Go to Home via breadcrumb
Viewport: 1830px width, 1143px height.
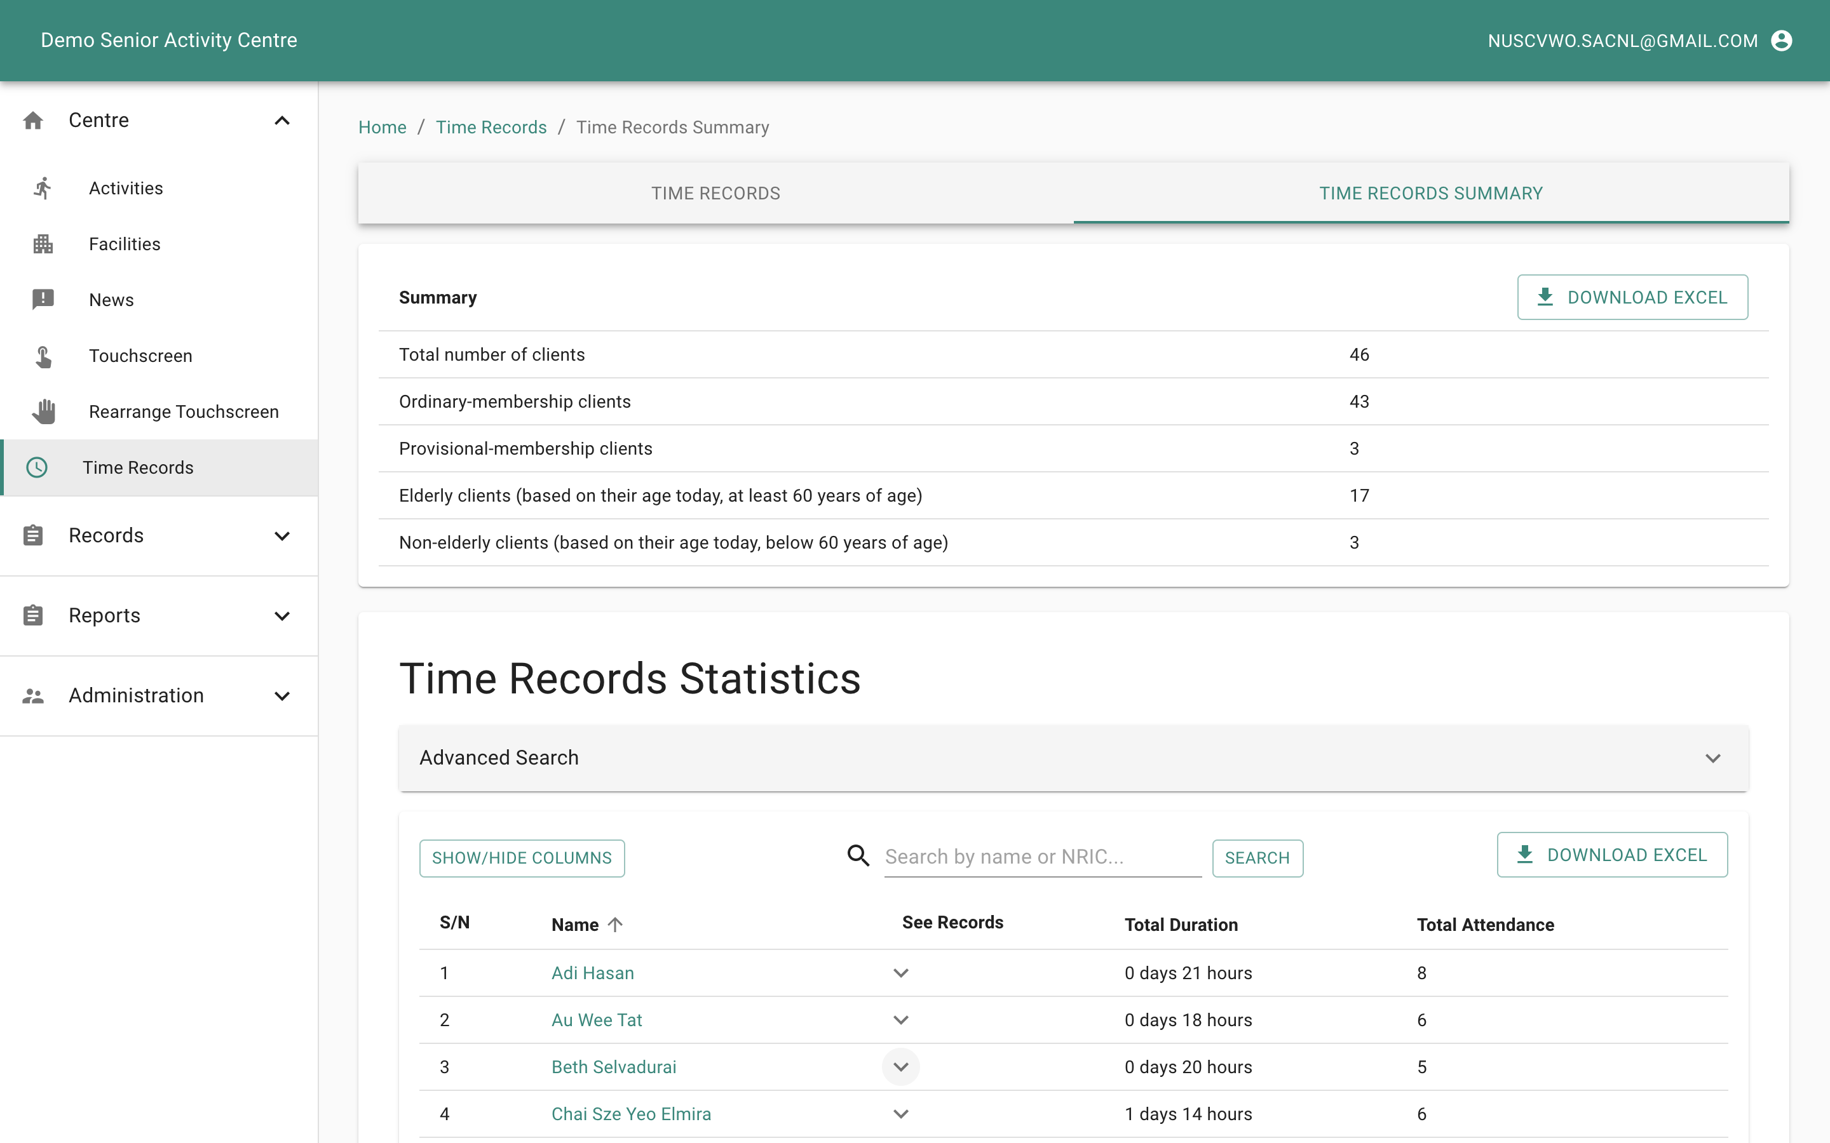tap(382, 127)
